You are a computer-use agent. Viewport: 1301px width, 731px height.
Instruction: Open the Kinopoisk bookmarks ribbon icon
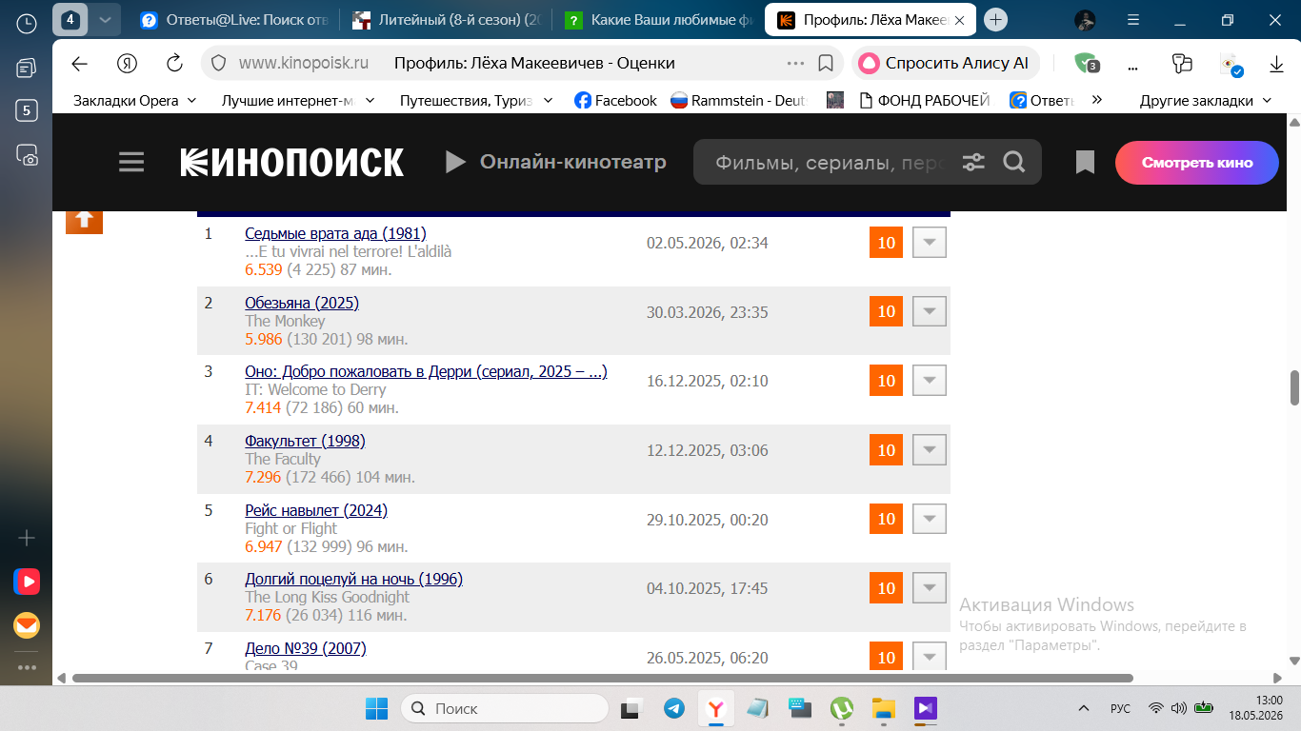click(x=1085, y=163)
